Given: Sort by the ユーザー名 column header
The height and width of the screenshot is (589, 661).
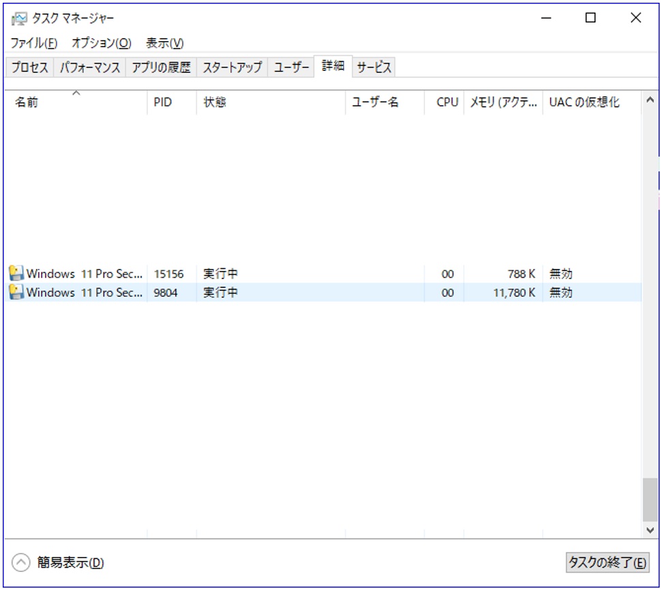Looking at the screenshot, I should [x=385, y=102].
